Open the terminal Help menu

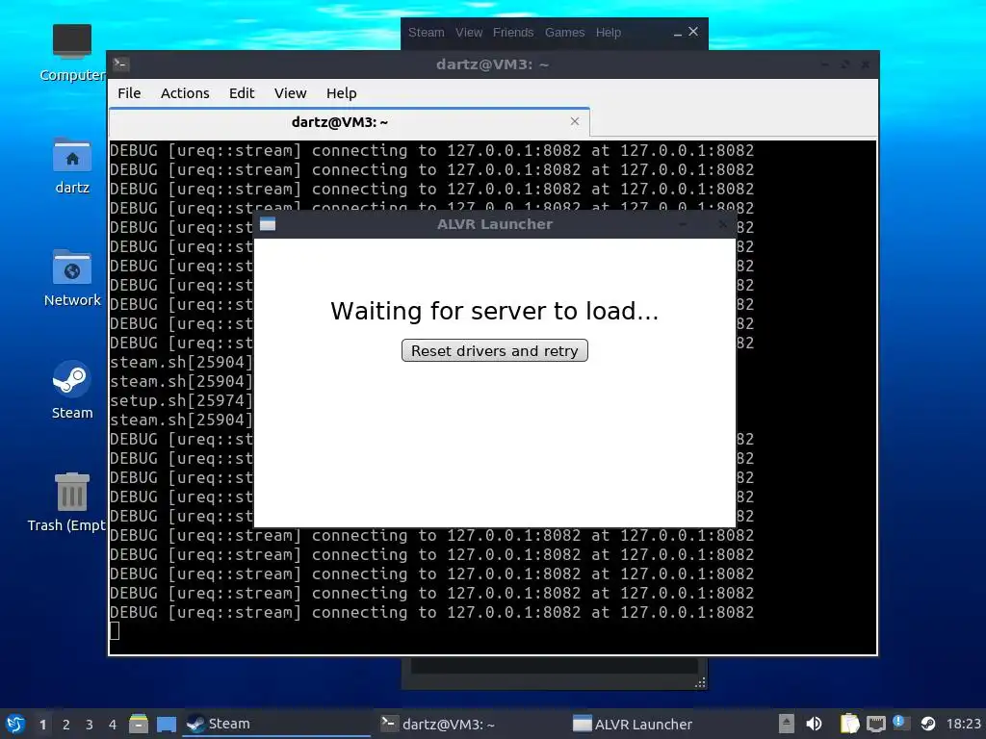click(342, 93)
